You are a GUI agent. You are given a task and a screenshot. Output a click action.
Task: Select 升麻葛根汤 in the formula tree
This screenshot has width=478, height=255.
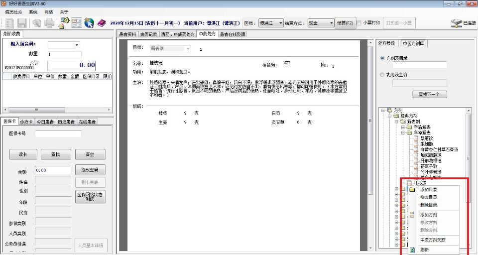[431, 161]
